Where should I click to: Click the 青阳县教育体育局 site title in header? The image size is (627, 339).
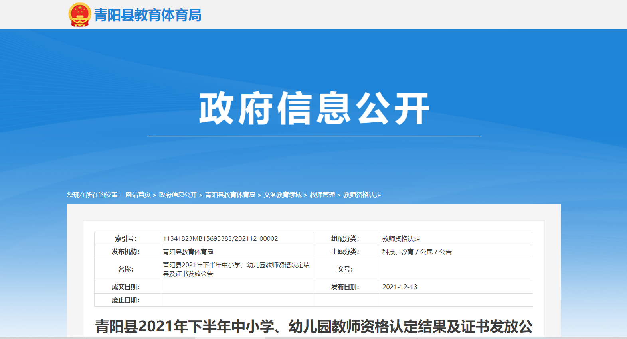(148, 15)
